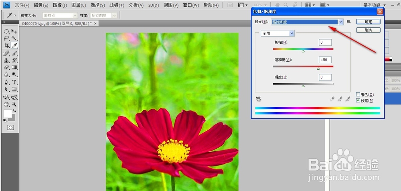Viewport: 401px width, 191px height.
Task: Click the 明度 value field
Action: click(x=325, y=77)
